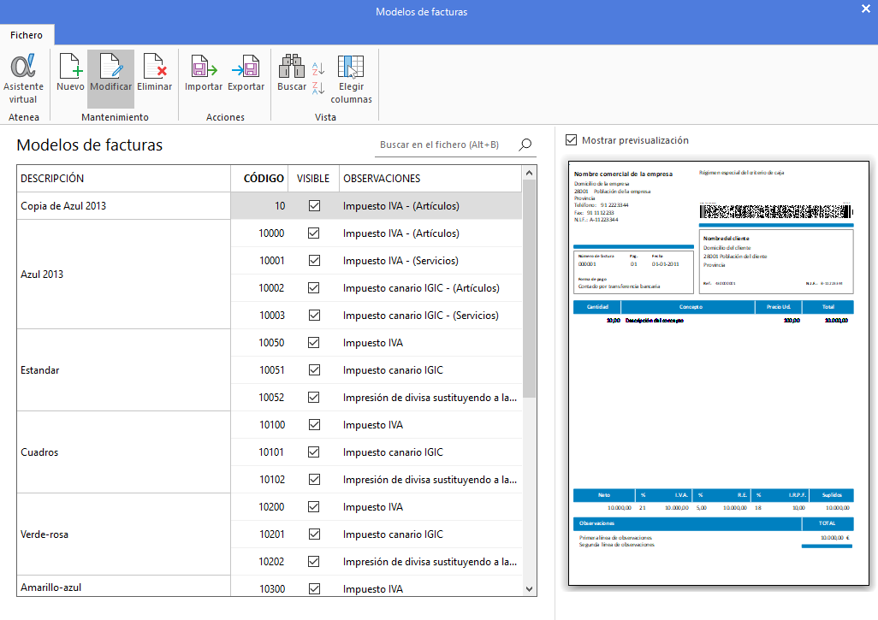This screenshot has width=878, height=620.
Task: Select the Estandar description cell
Action: (124, 370)
